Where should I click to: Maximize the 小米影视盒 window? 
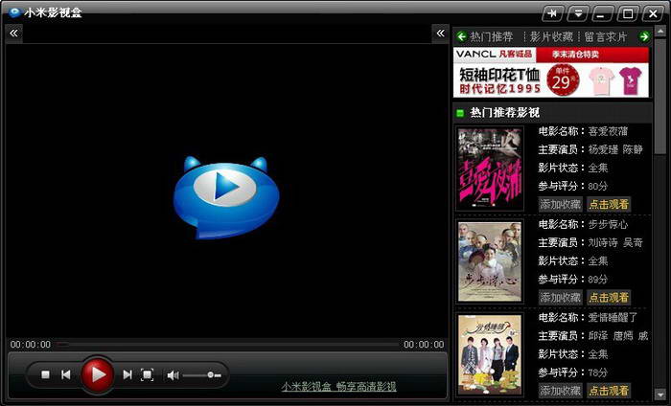tap(627, 13)
